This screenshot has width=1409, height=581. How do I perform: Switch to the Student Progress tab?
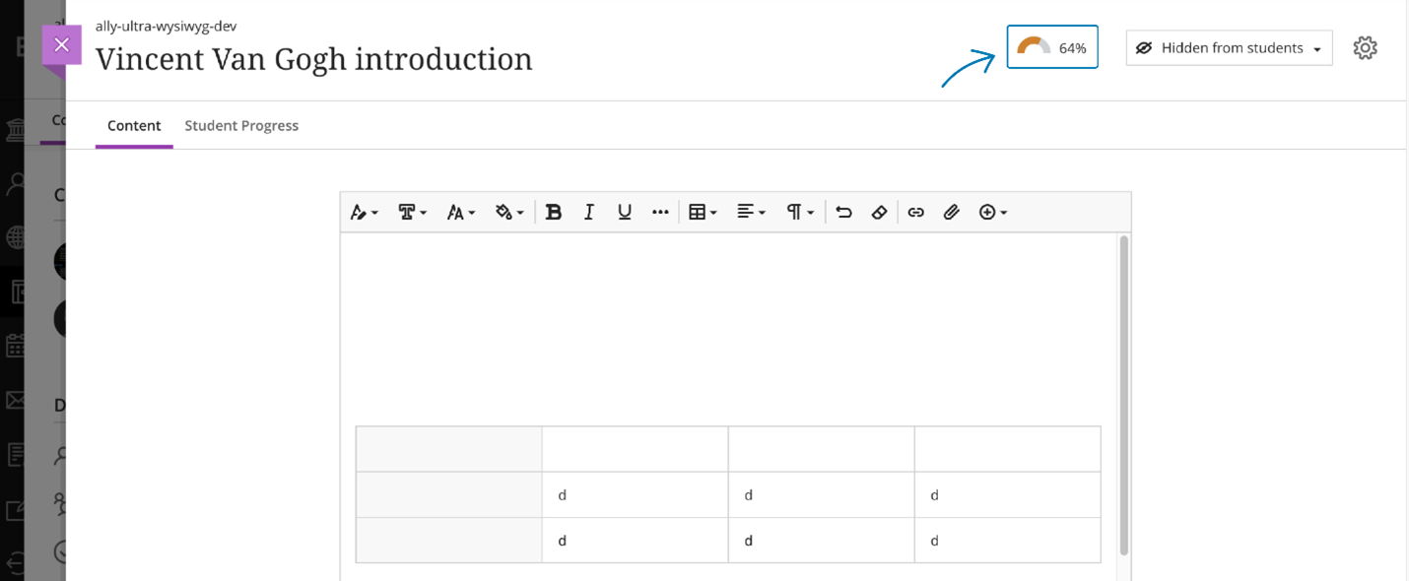pyautogui.click(x=241, y=125)
